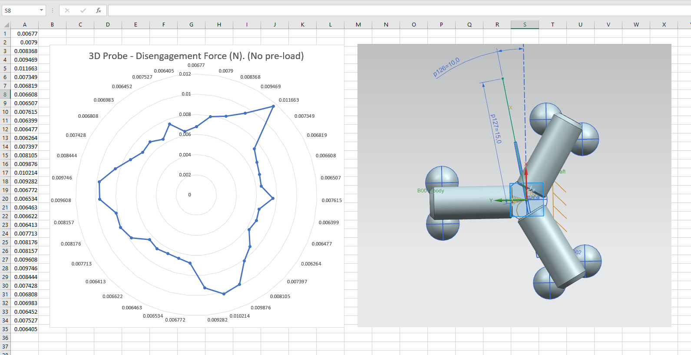Select column M header
Image resolution: width=691 pixels, height=355 pixels.
pos(358,24)
